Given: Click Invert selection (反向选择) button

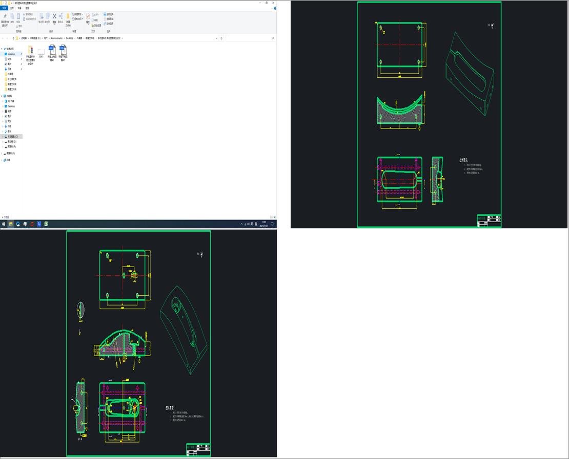Looking at the screenshot, I should 109,24.
